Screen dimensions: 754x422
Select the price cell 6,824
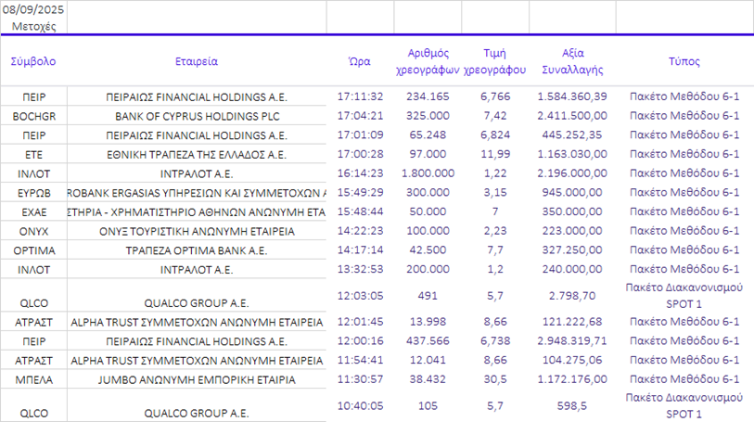point(495,135)
